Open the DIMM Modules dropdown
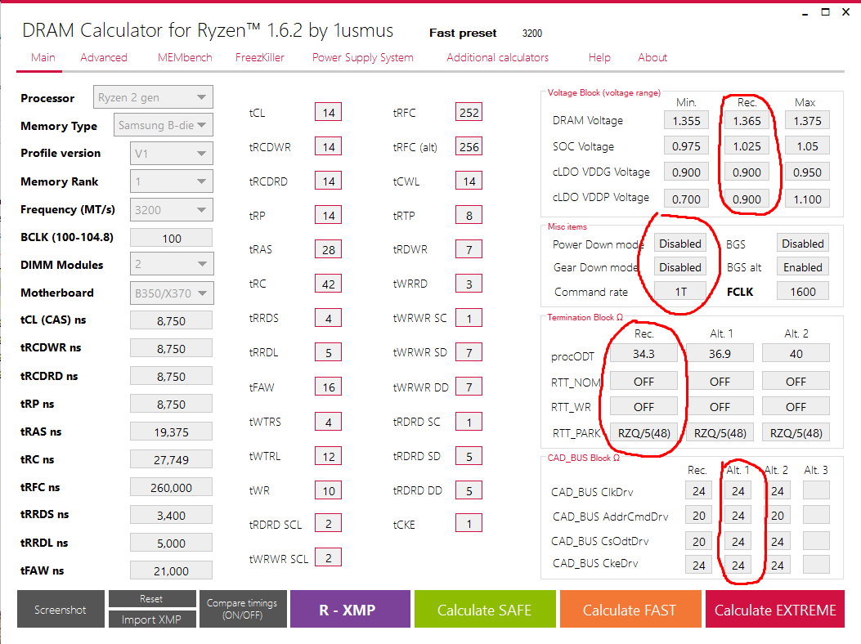861x644 pixels. (172, 264)
